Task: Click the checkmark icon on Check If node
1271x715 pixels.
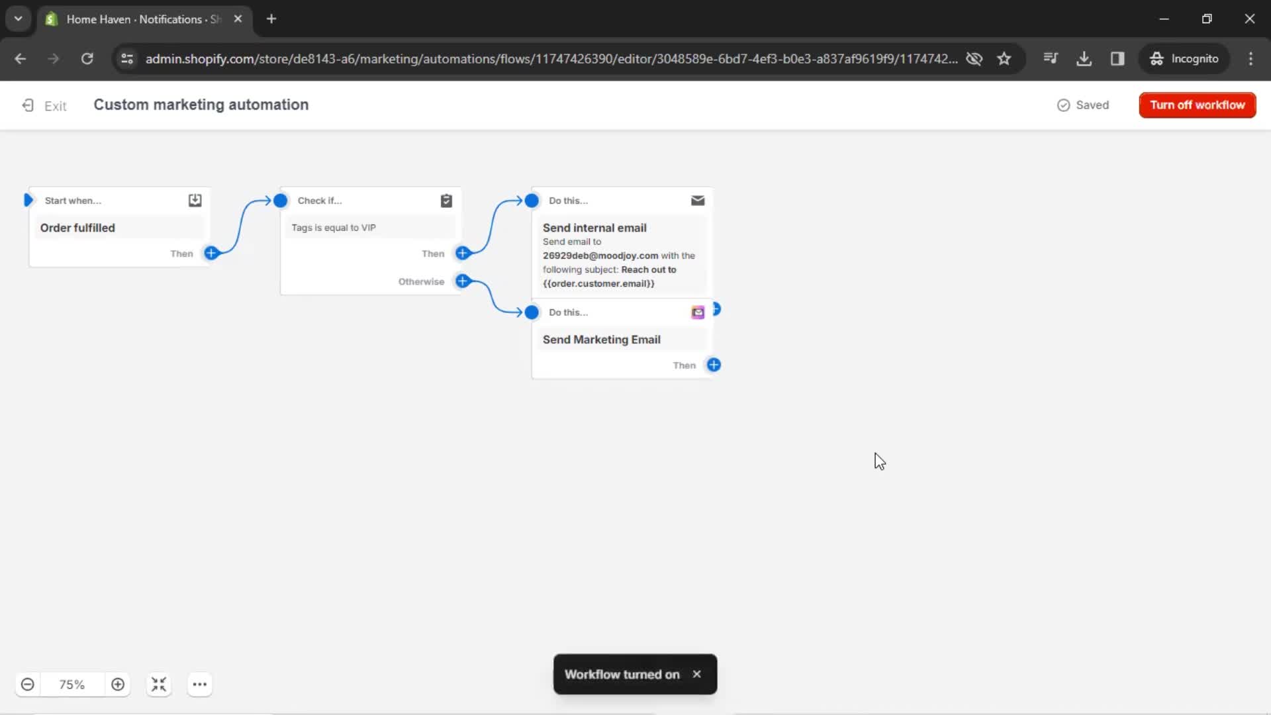Action: tap(446, 201)
